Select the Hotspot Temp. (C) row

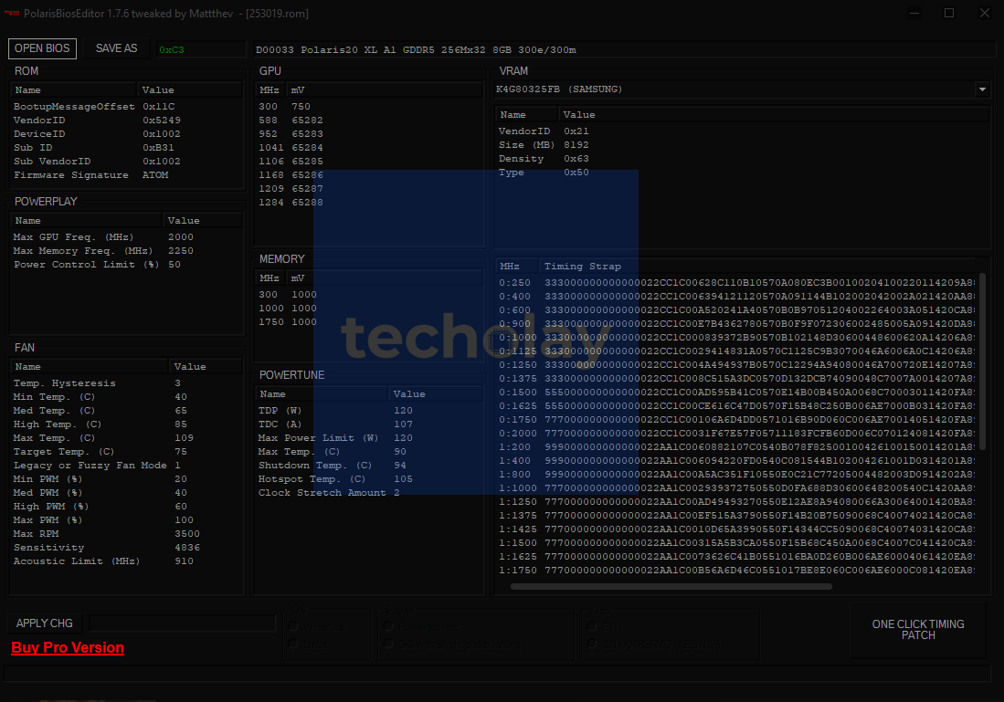(369, 479)
